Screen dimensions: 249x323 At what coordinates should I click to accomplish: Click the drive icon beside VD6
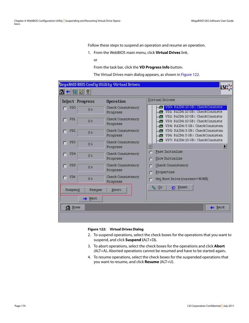(x=161, y=135)
